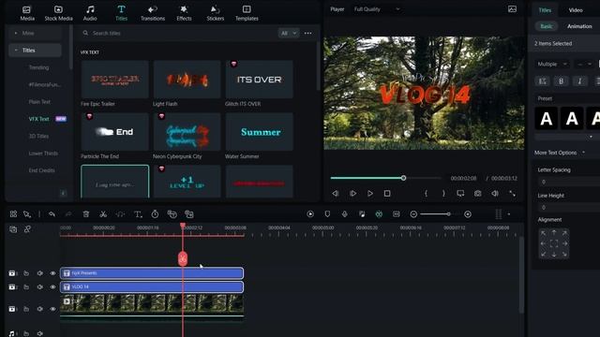Open the Templates tab

click(247, 13)
